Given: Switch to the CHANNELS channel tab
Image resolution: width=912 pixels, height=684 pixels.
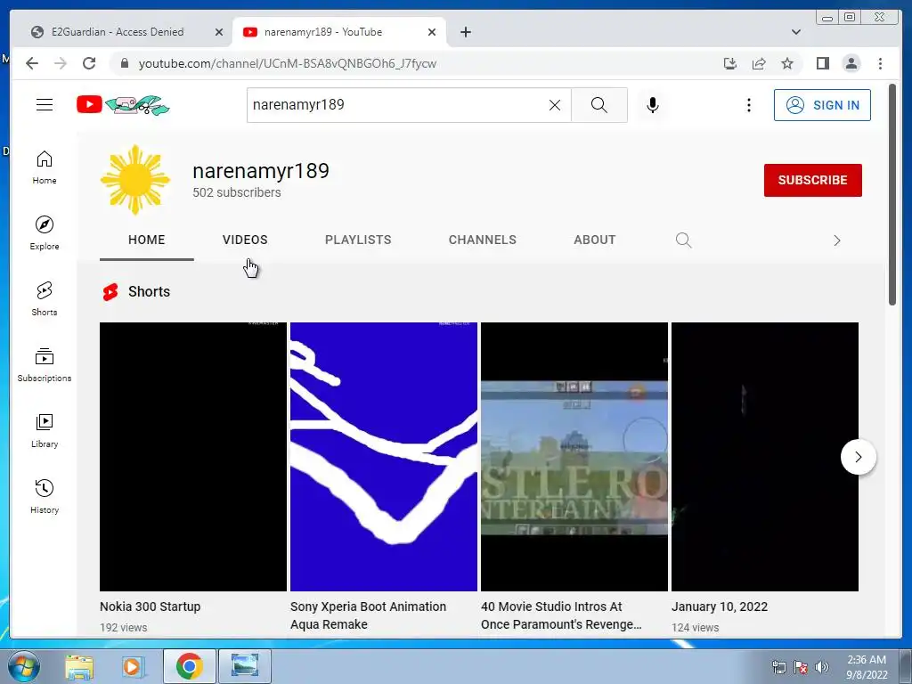Looking at the screenshot, I should [x=482, y=240].
